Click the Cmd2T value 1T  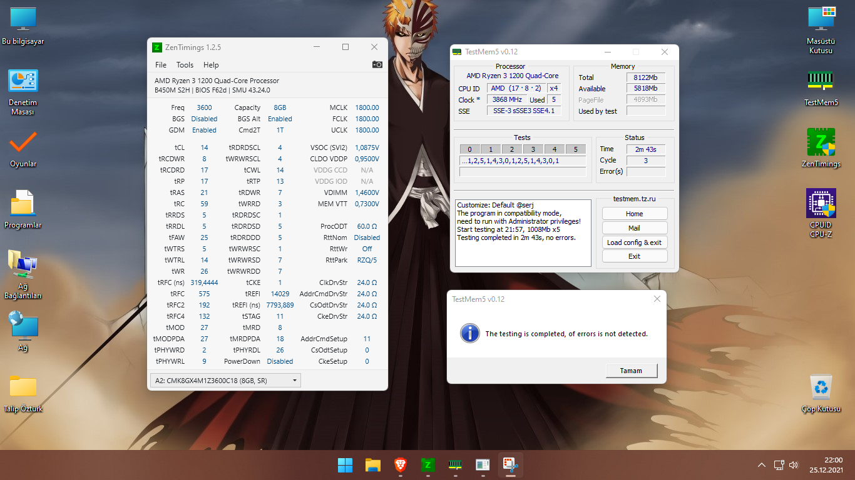coord(280,130)
